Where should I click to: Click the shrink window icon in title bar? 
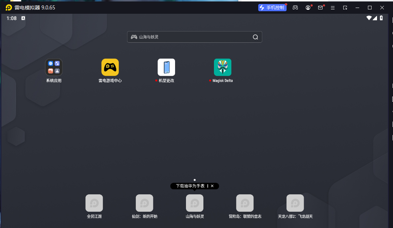point(345,8)
